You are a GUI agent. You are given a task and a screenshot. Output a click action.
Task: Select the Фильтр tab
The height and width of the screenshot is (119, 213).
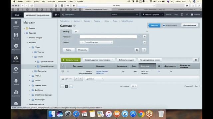pos(66,32)
